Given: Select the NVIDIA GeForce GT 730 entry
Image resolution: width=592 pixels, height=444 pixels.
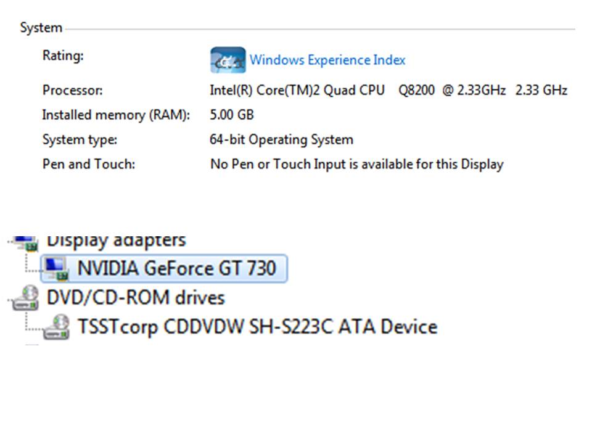Looking at the screenshot, I should (176, 268).
